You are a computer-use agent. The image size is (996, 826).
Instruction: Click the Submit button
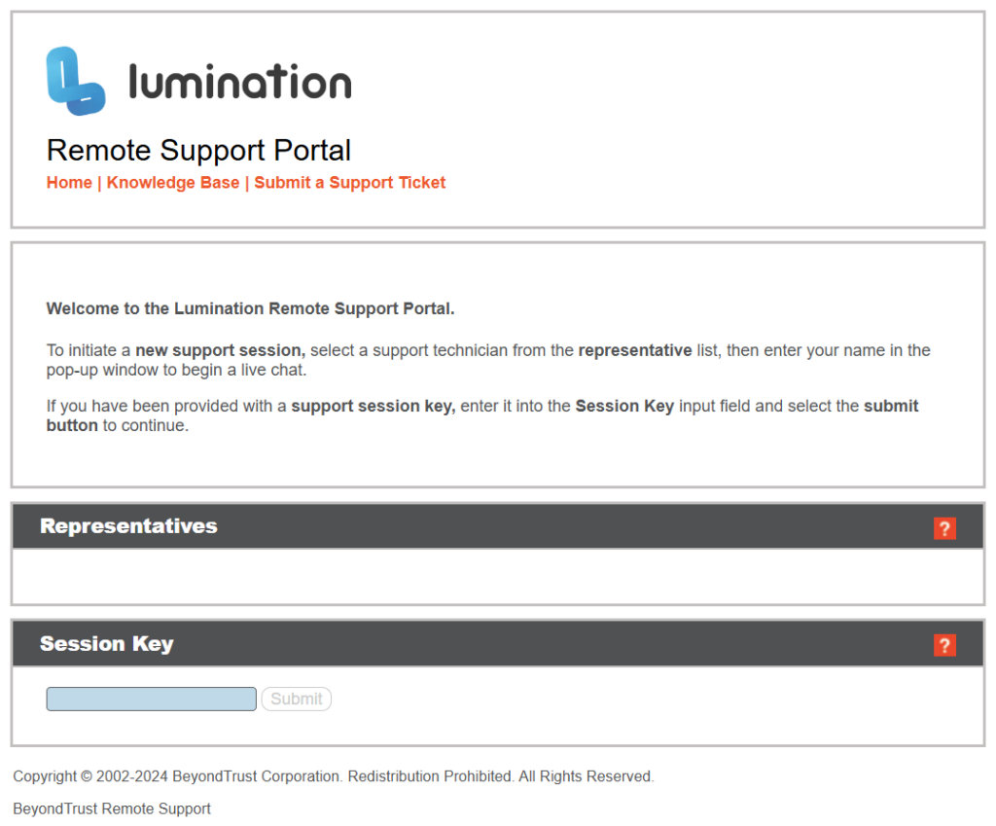(x=296, y=699)
